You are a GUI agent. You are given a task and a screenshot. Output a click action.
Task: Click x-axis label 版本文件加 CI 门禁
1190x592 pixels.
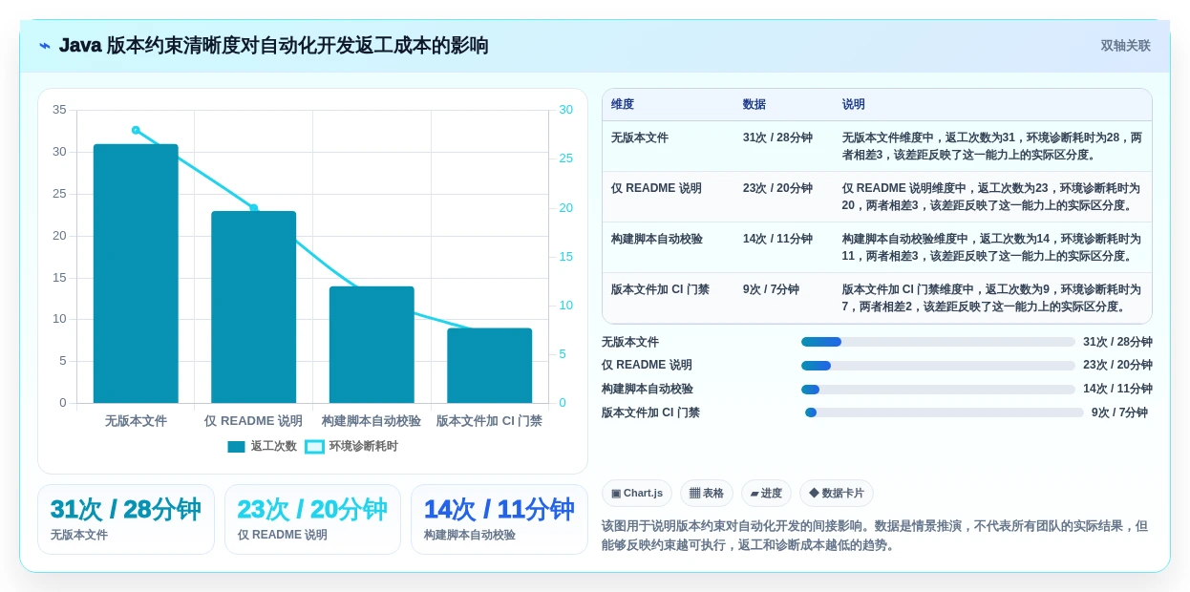489,421
